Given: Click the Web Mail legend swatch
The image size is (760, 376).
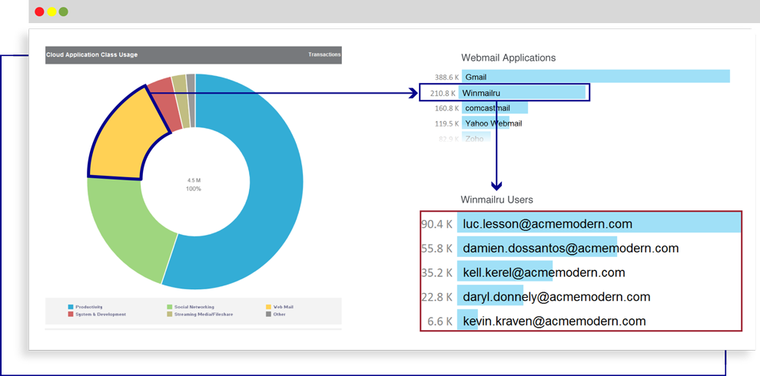Looking at the screenshot, I should point(268,307).
